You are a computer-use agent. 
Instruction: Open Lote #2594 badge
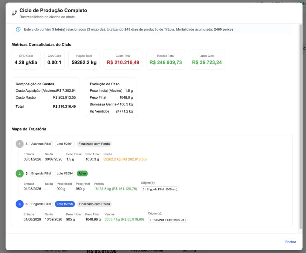[x=65, y=173]
